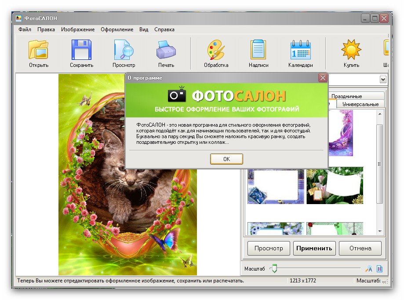Switch to the Универсальные tab

pos(360,104)
